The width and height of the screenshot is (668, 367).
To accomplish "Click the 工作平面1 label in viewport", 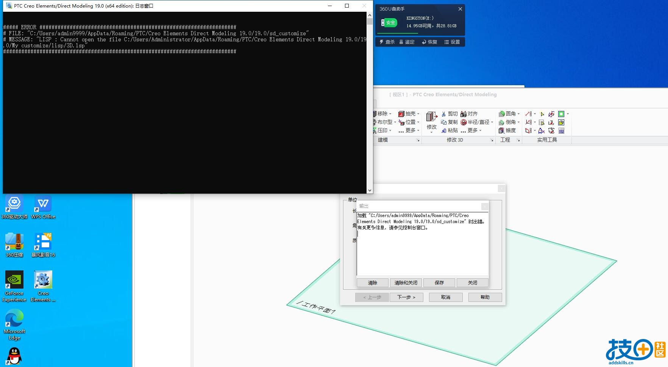I will pyautogui.click(x=316, y=308).
